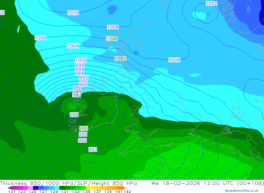Click the cyan legend swatch after 129
The image size is (264, 193).
point(57,188)
